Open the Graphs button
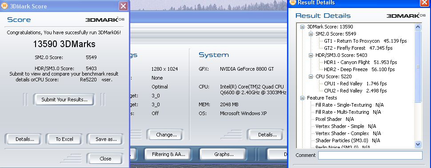 [x=224, y=154]
